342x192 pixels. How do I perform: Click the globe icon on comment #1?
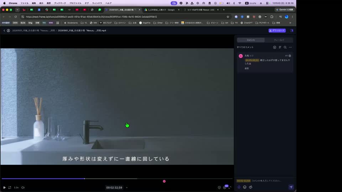pyautogui.click(x=290, y=56)
